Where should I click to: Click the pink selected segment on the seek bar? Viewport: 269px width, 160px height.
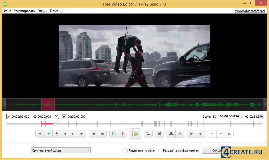coord(47,124)
